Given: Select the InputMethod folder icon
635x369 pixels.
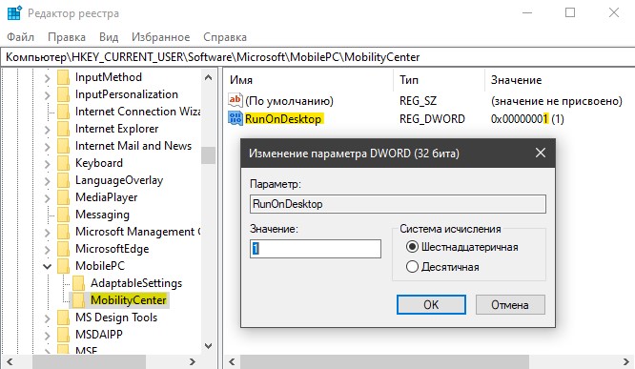Looking at the screenshot, I should point(63,77).
